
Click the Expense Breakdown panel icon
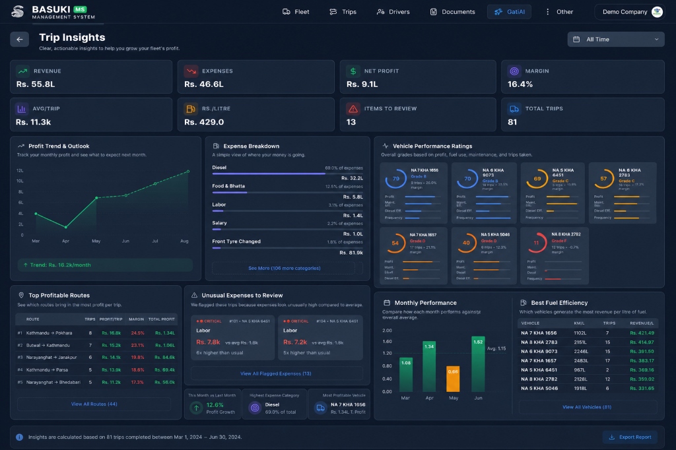216,146
